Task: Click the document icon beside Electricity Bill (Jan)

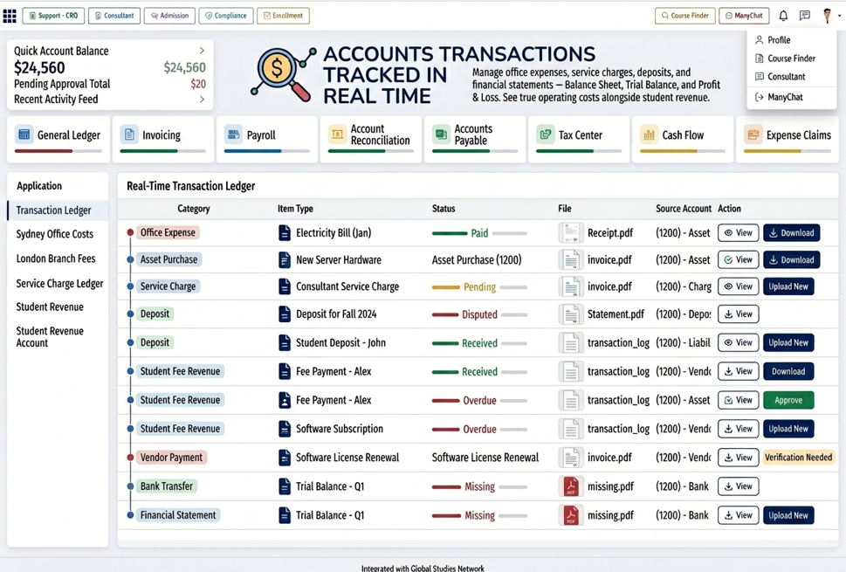Action: [285, 233]
